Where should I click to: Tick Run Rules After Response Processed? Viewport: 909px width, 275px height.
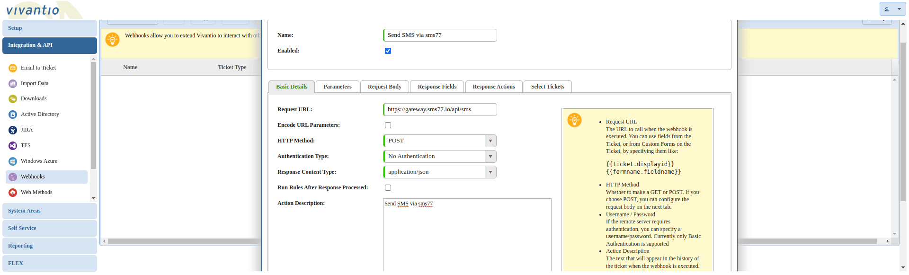(x=388, y=188)
